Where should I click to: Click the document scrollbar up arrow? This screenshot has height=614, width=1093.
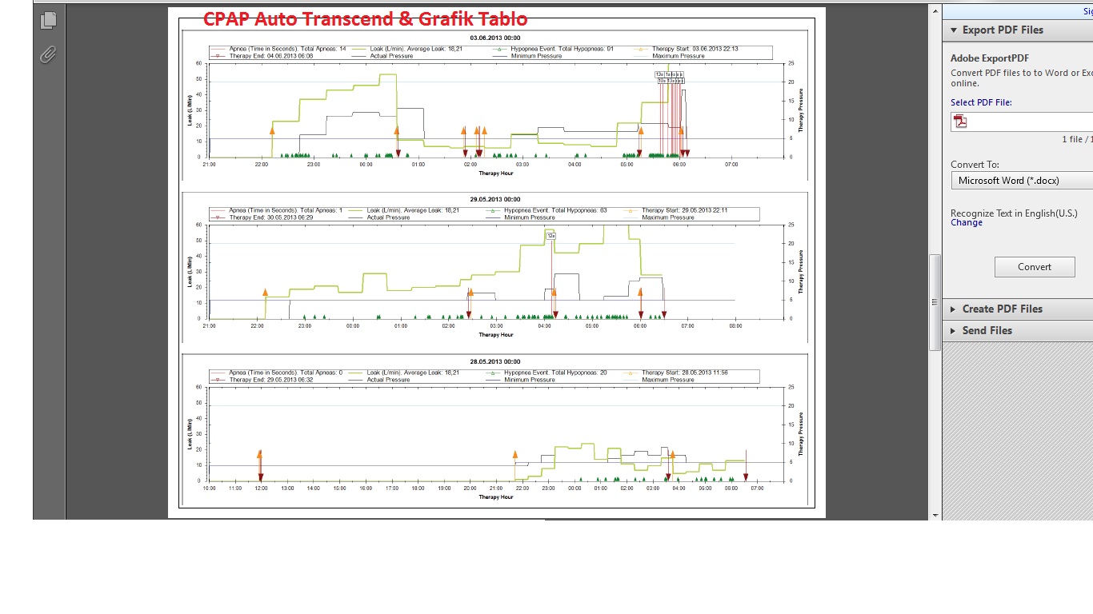tap(935, 11)
